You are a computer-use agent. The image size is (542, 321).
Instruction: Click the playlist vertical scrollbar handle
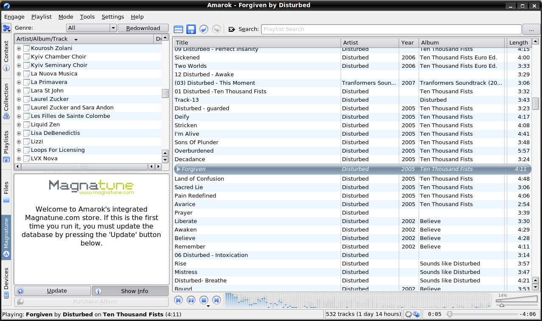[536, 103]
